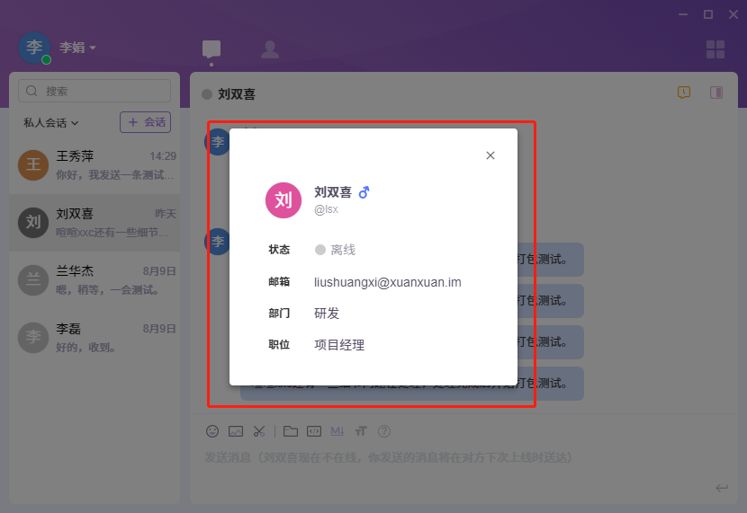Click the + 会话 new chat button
Screen dimensions: 747x513
(145, 122)
